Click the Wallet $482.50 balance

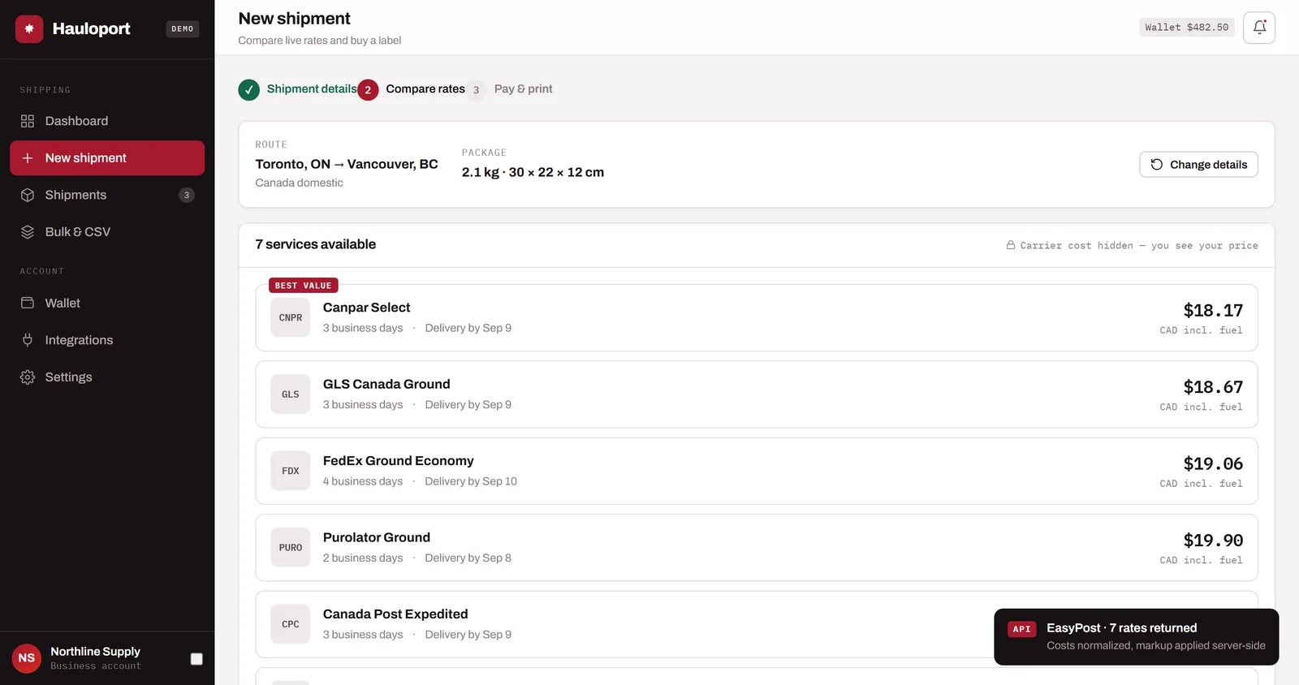click(1186, 28)
